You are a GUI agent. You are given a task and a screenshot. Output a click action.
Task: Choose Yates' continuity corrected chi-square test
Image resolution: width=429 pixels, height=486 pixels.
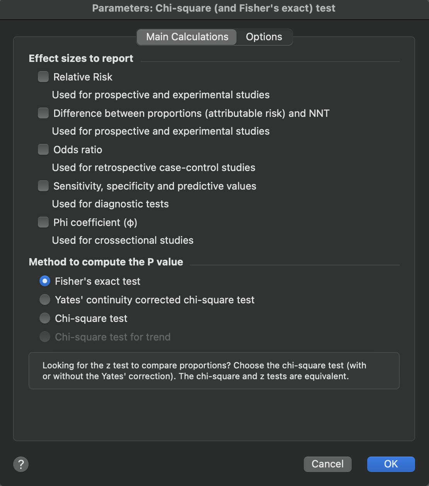(45, 300)
